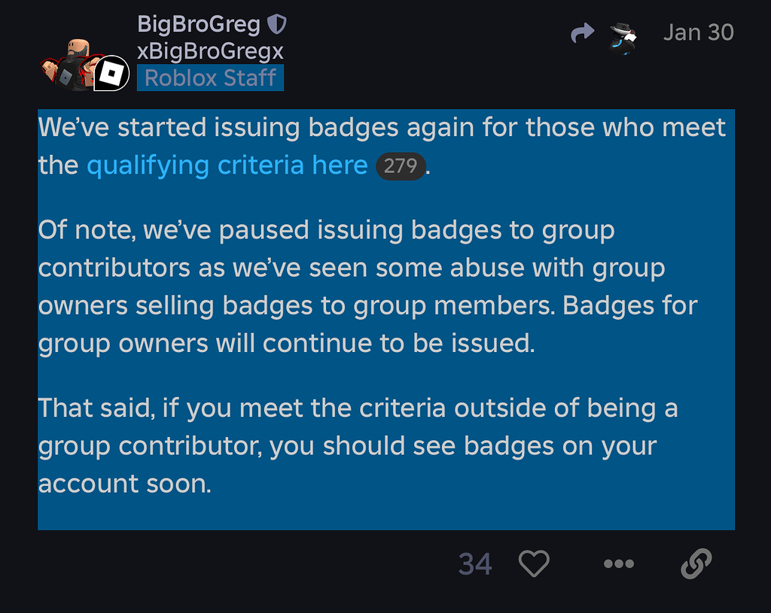Image resolution: width=771 pixels, height=613 pixels.
Task: Click the Roblox logo overlay on the avatar
Action: pyautogui.click(x=111, y=72)
